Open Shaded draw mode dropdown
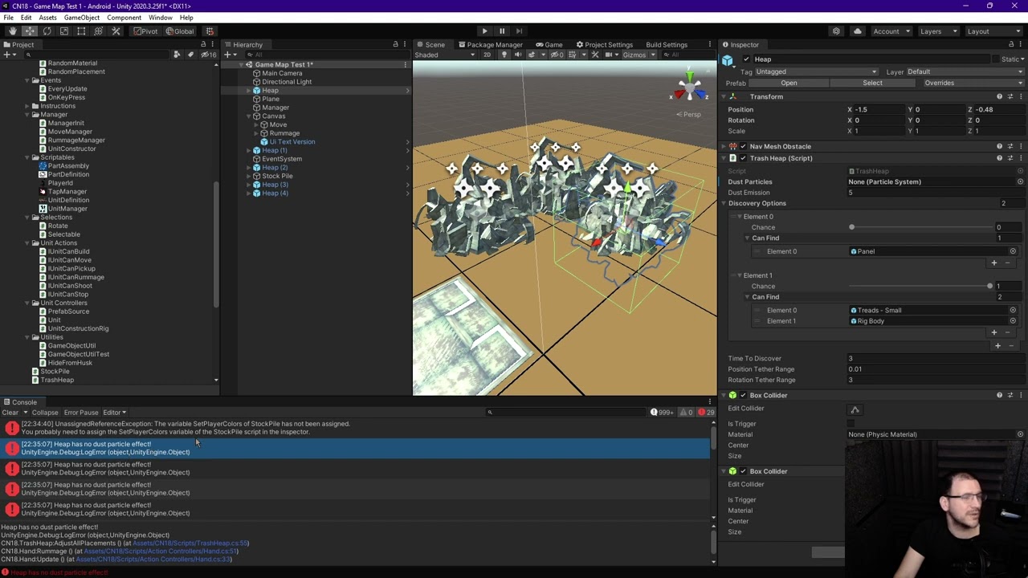This screenshot has height=578, width=1028. click(x=445, y=55)
